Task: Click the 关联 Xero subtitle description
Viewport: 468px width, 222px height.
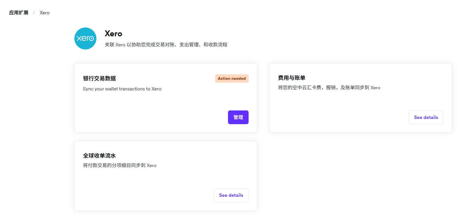Action: pos(166,45)
